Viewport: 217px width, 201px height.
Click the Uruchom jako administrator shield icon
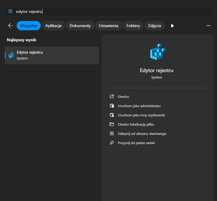112,106
